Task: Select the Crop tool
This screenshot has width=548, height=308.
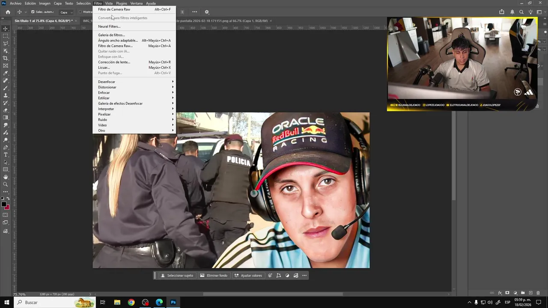Action: coord(6,58)
